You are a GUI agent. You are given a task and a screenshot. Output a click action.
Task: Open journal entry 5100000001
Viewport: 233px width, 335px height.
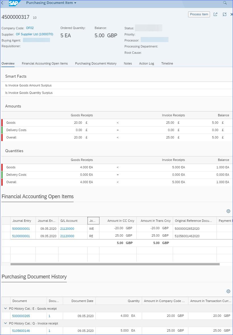21,236
